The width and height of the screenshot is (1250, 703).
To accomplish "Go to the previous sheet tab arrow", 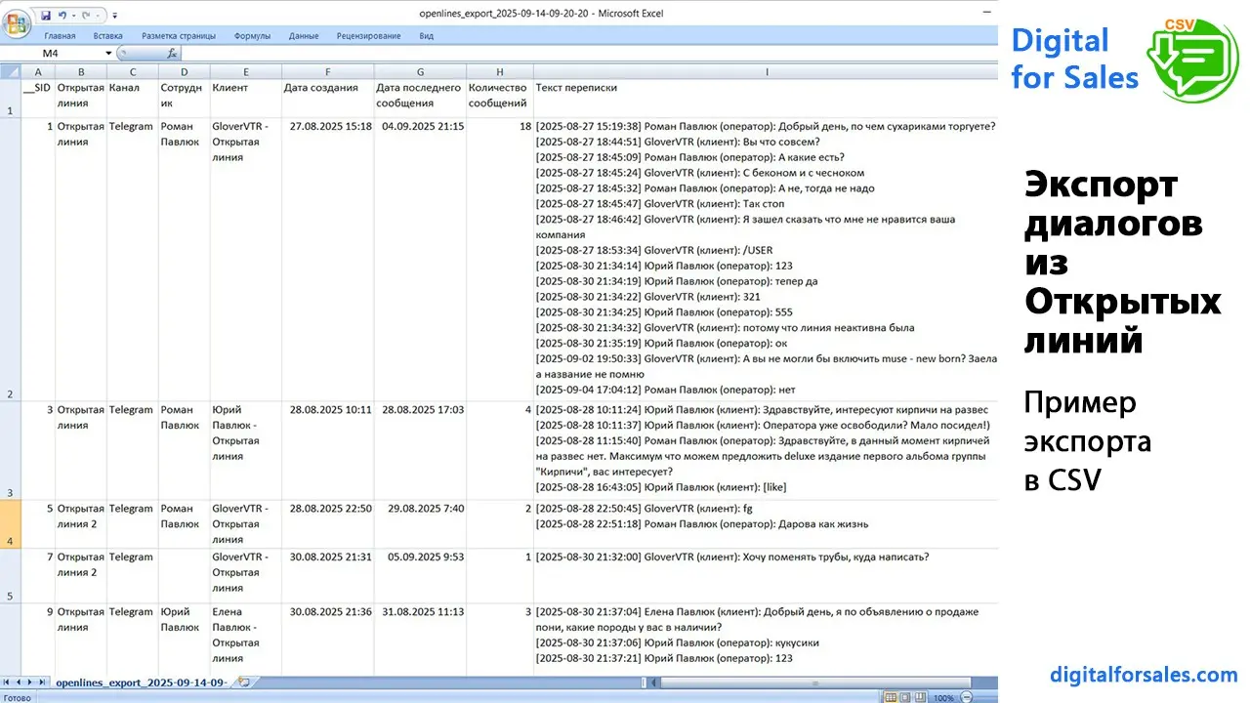I will (x=19, y=682).
